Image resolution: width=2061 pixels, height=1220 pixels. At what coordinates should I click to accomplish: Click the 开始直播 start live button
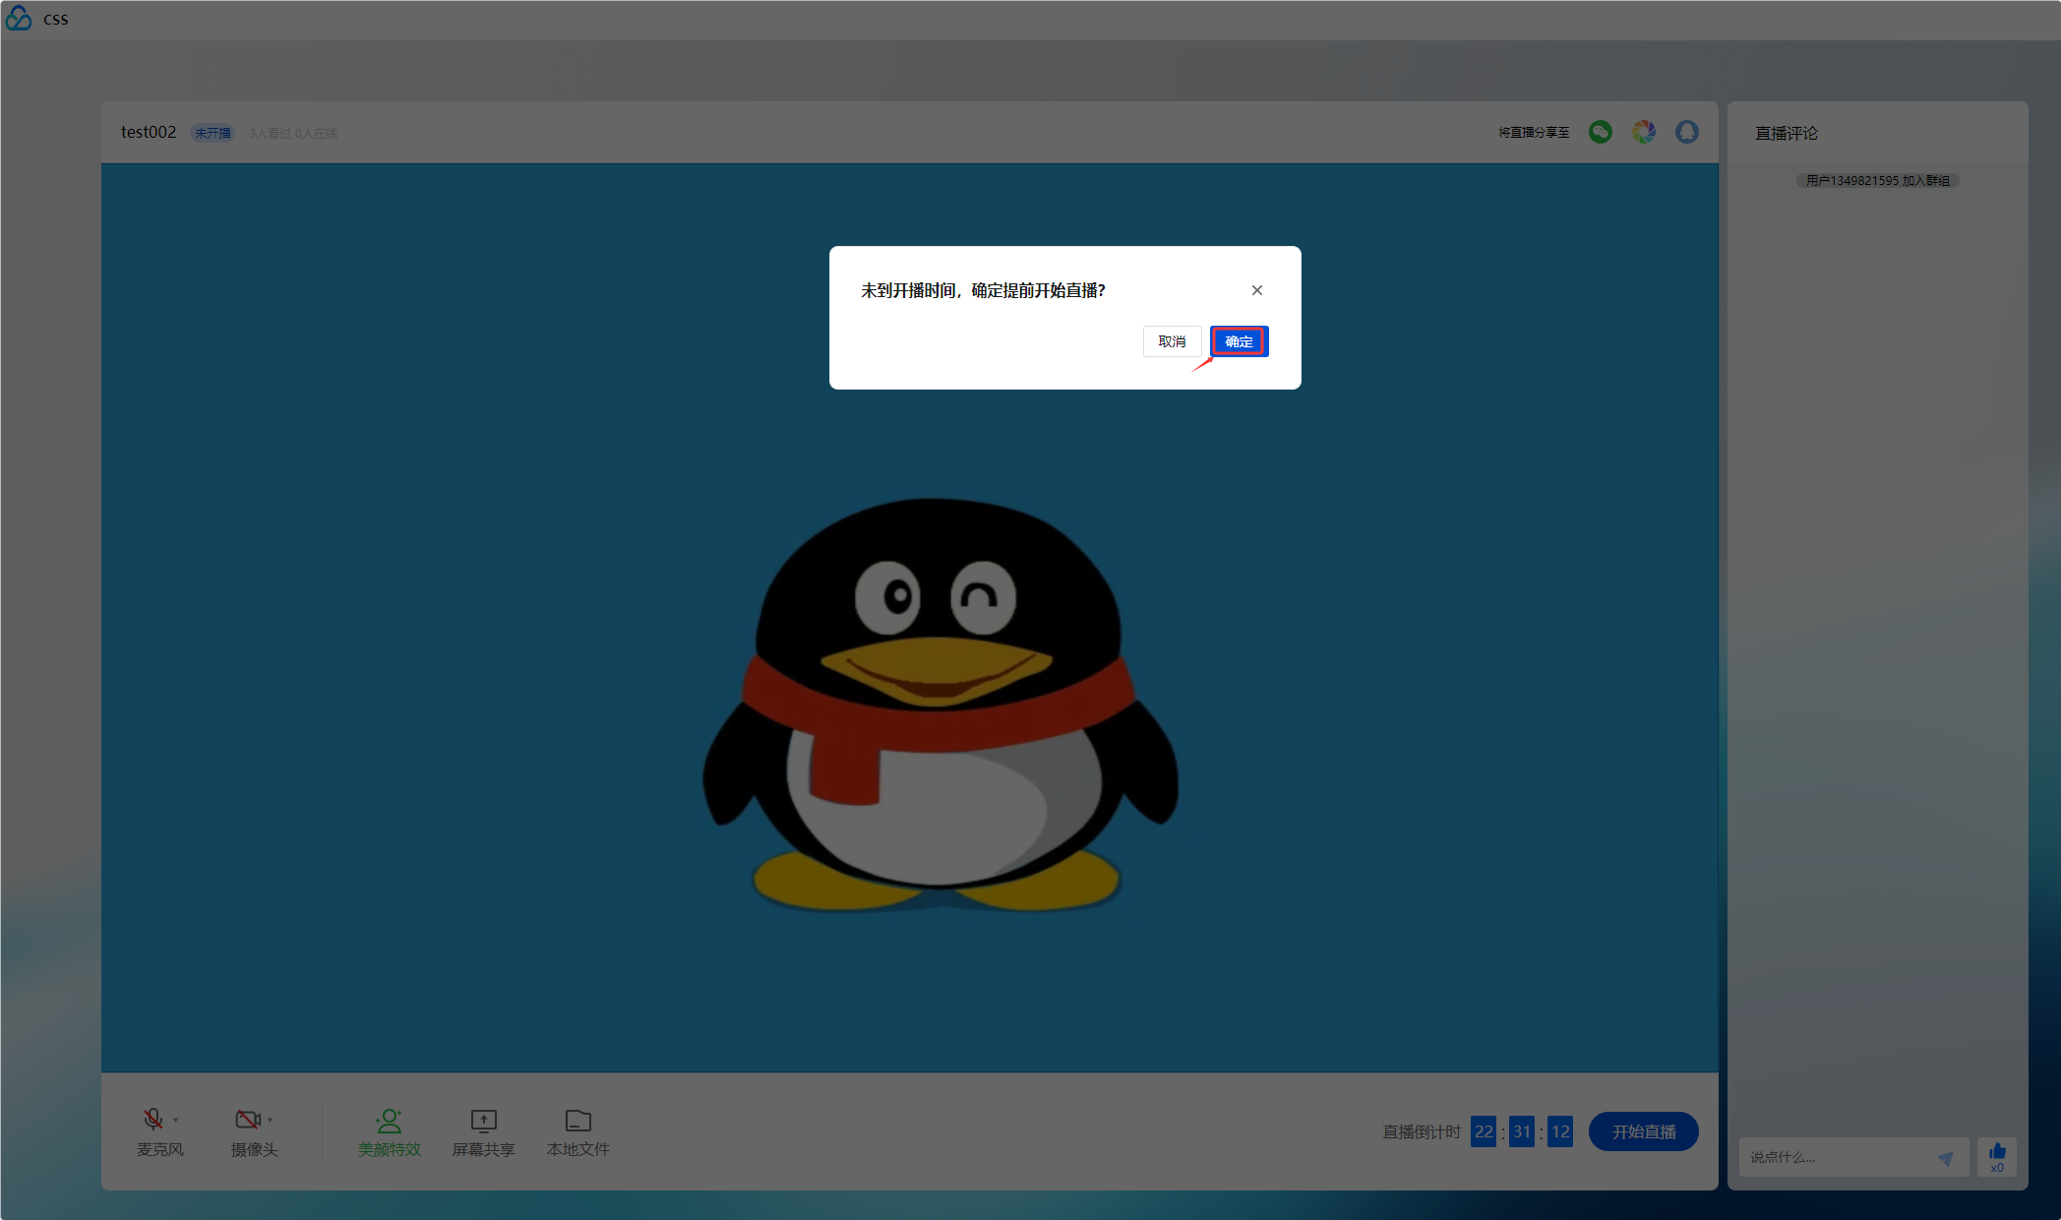pyautogui.click(x=1644, y=1131)
